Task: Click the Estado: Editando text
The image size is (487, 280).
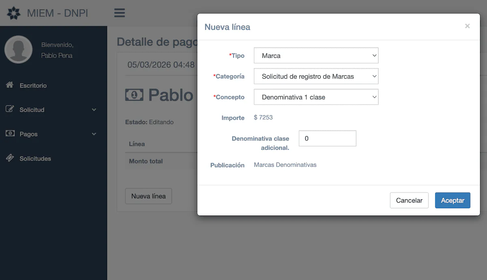Action: point(149,122)
